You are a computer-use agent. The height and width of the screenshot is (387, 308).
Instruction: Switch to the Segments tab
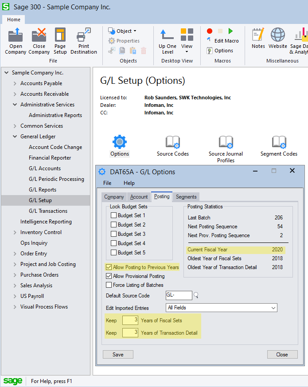186,197
